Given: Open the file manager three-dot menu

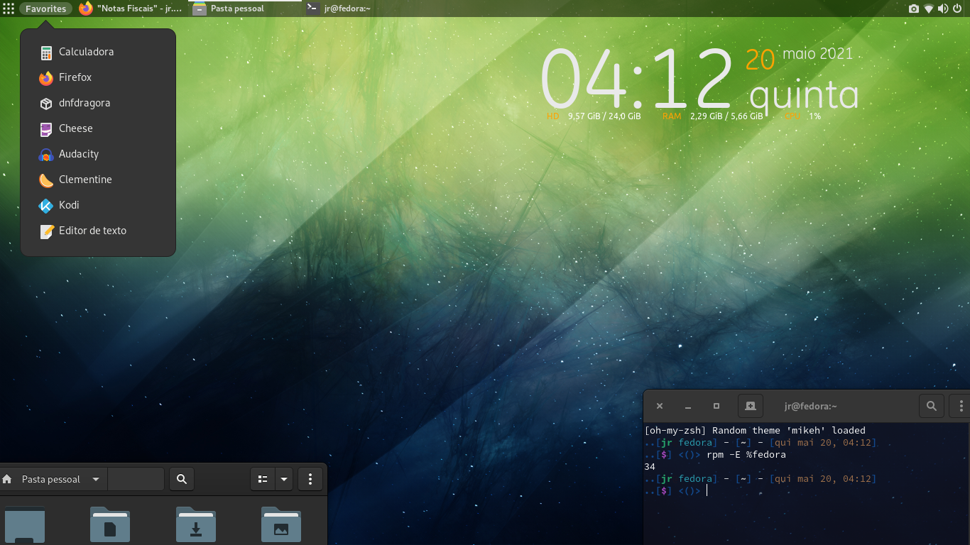Looking at the screenshot, I should coord(310,479).
